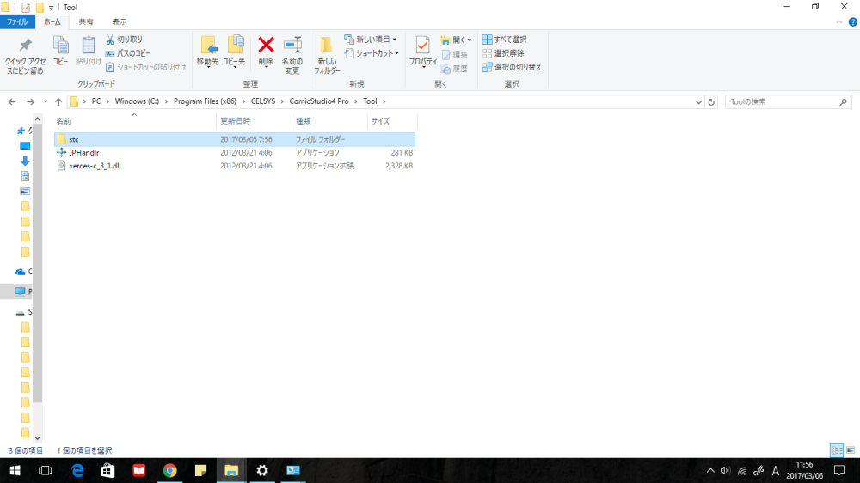Select the stc folder

(x=235, y=140)
